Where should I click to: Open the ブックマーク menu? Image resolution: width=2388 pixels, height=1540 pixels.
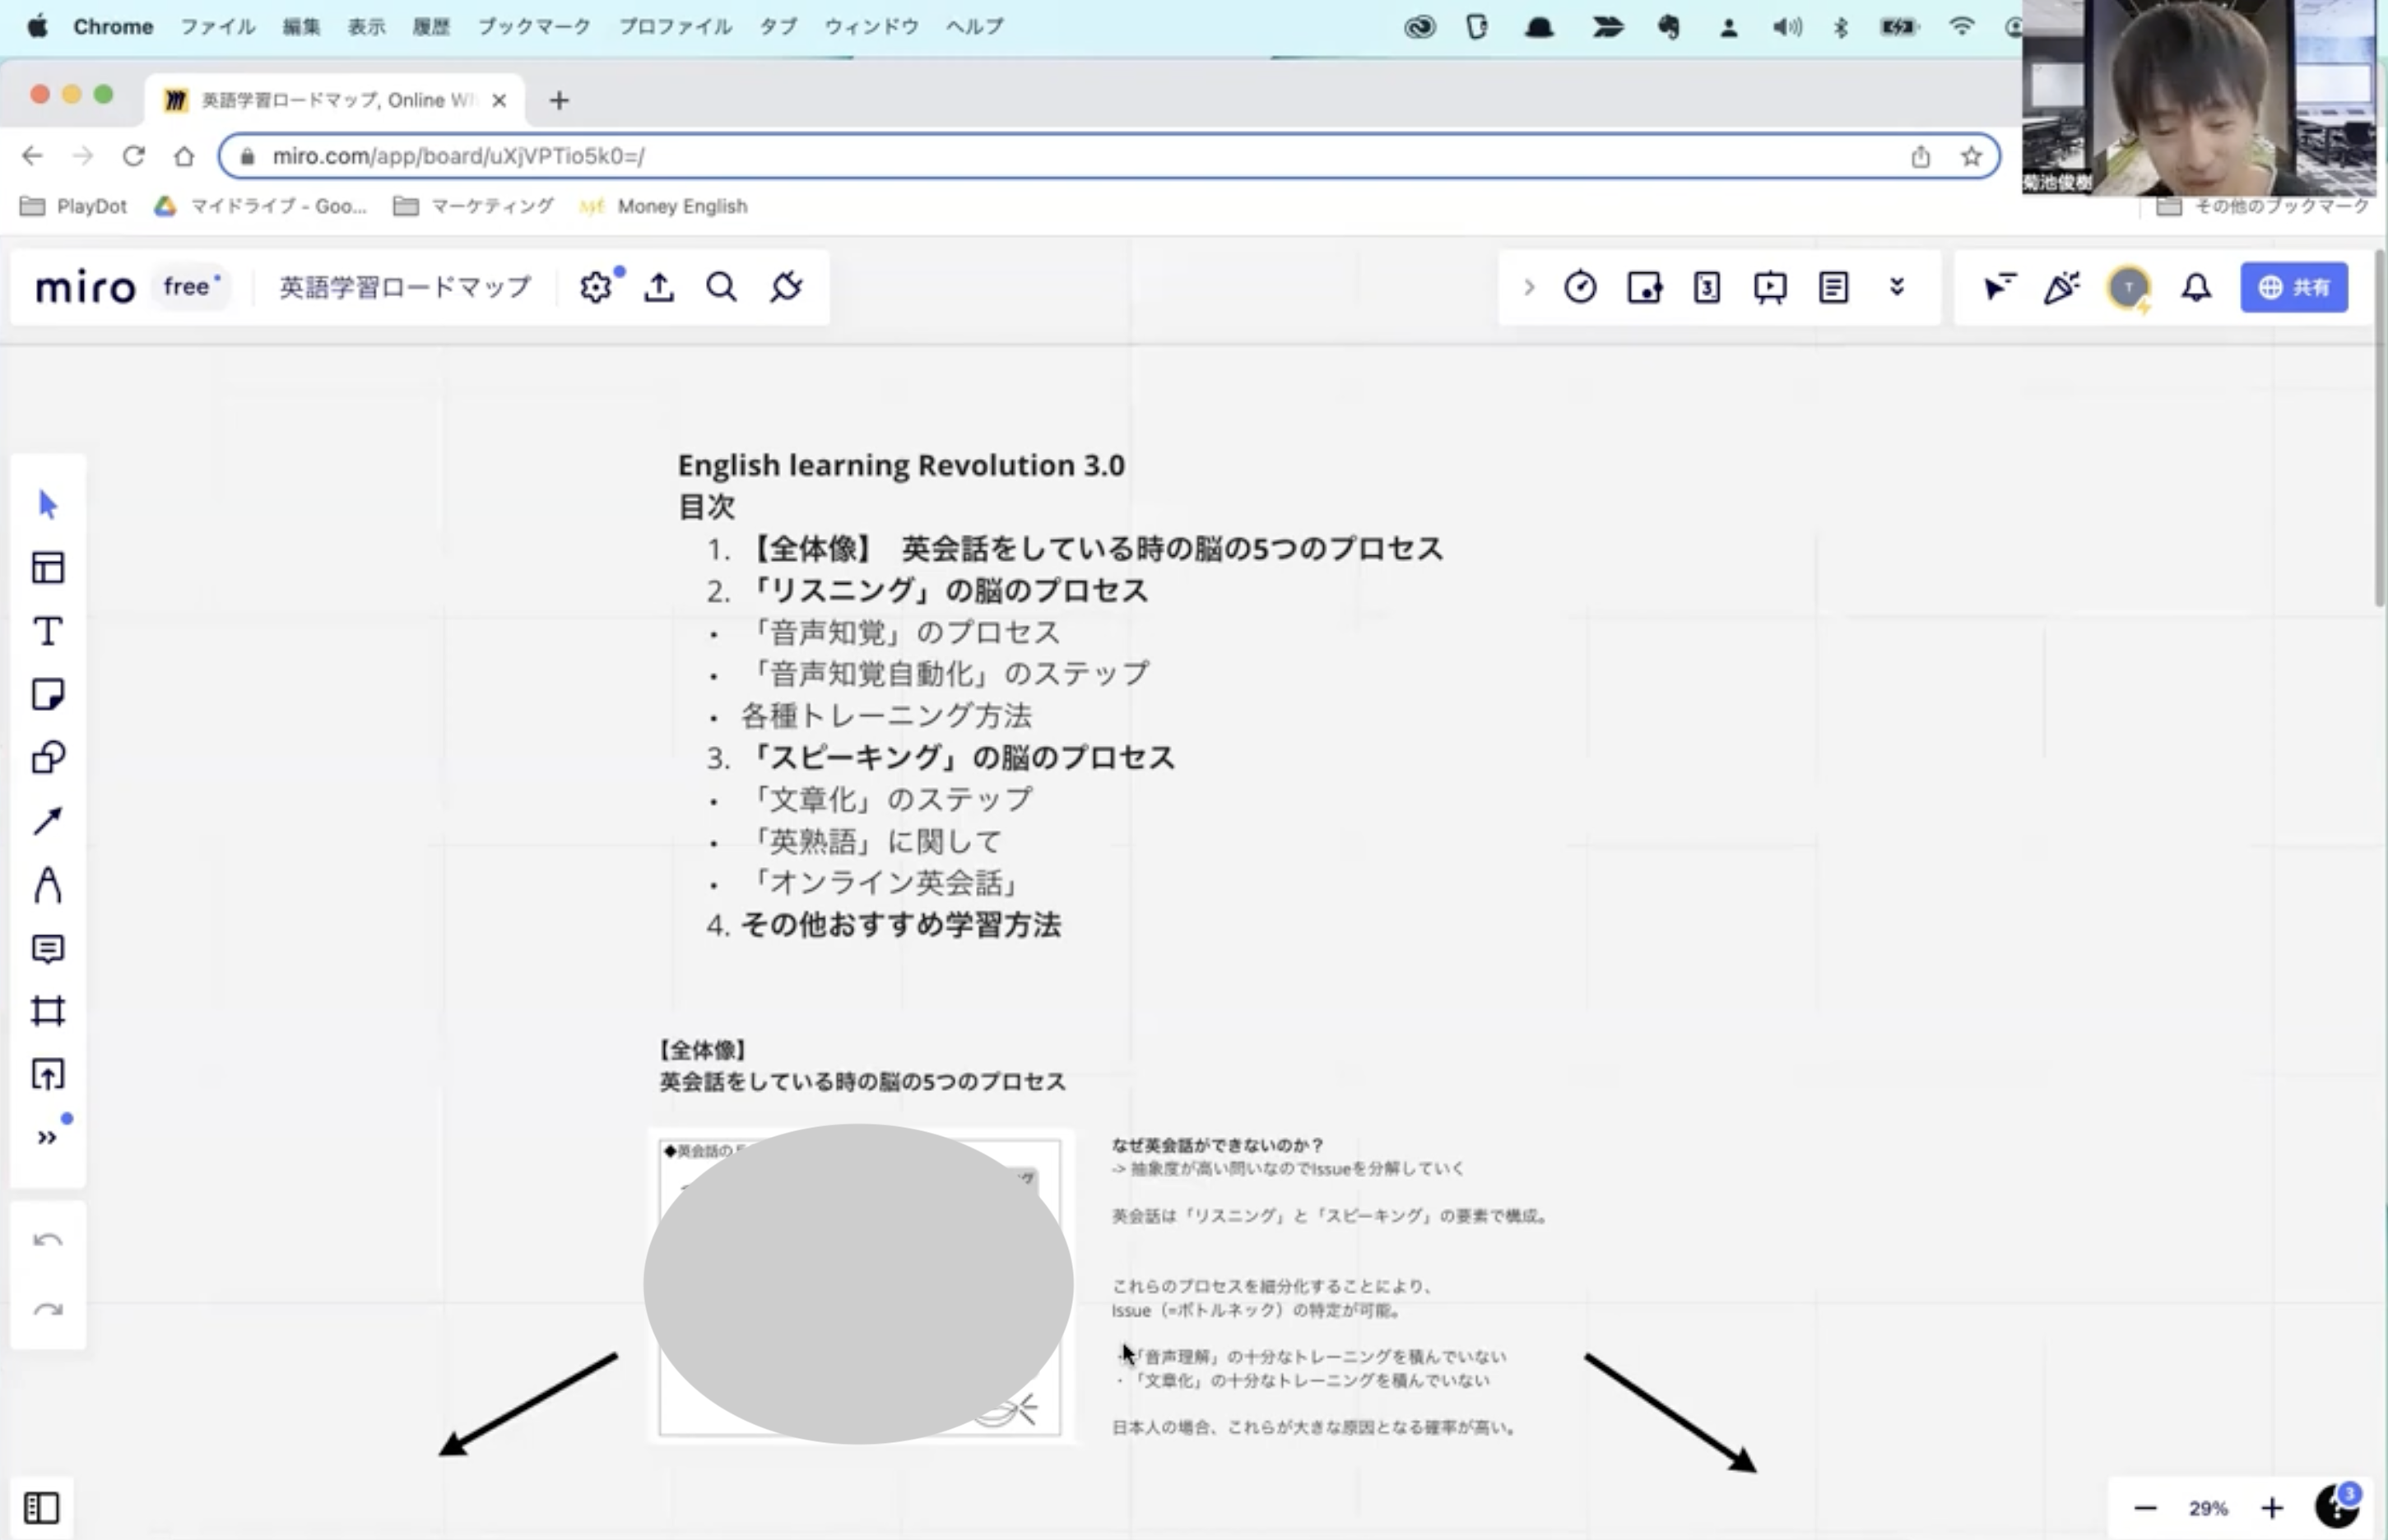[534, 27]
